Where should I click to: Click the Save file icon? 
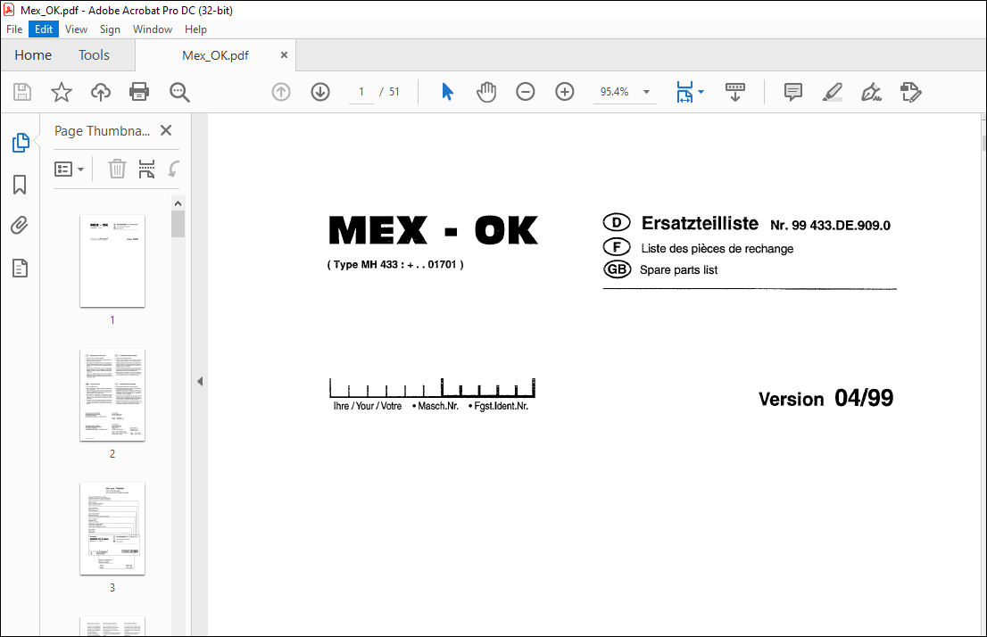point(22,92)
